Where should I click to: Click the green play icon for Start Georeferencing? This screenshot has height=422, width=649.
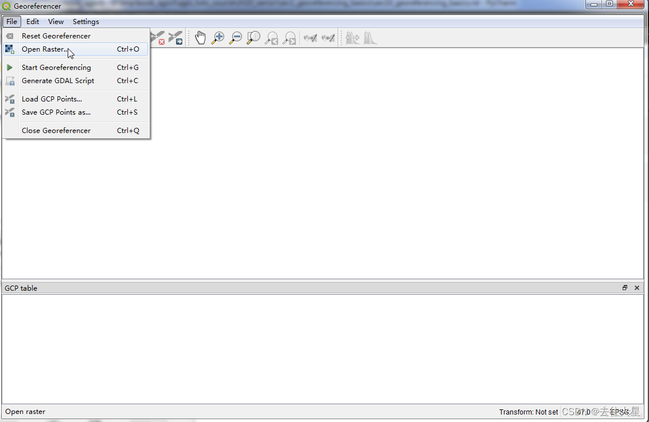pyautogui.click(x=10, y=68)
